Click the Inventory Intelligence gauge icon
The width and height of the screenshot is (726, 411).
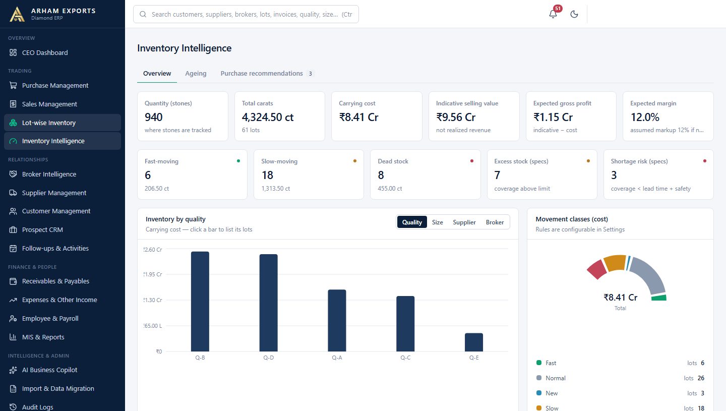click(13, 141)
